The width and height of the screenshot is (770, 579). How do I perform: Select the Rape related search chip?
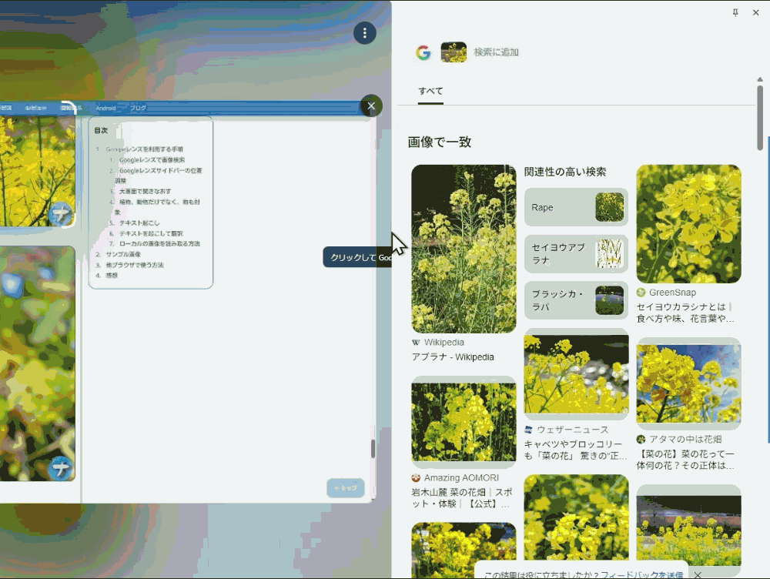[x=576, y=206]
